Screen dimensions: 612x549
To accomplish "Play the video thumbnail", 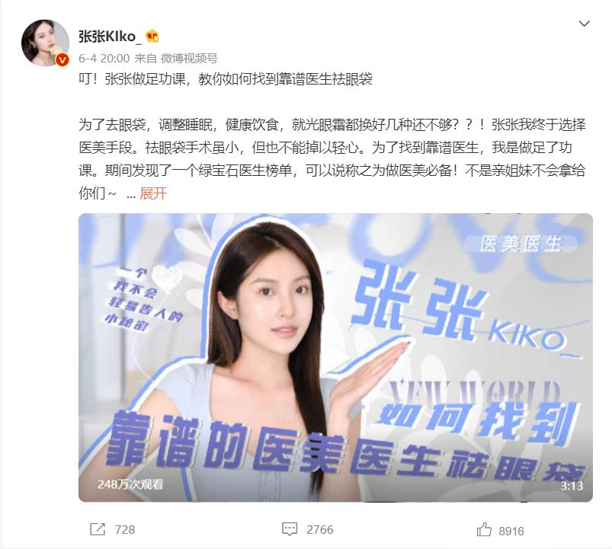I will (x=335, y=358).
